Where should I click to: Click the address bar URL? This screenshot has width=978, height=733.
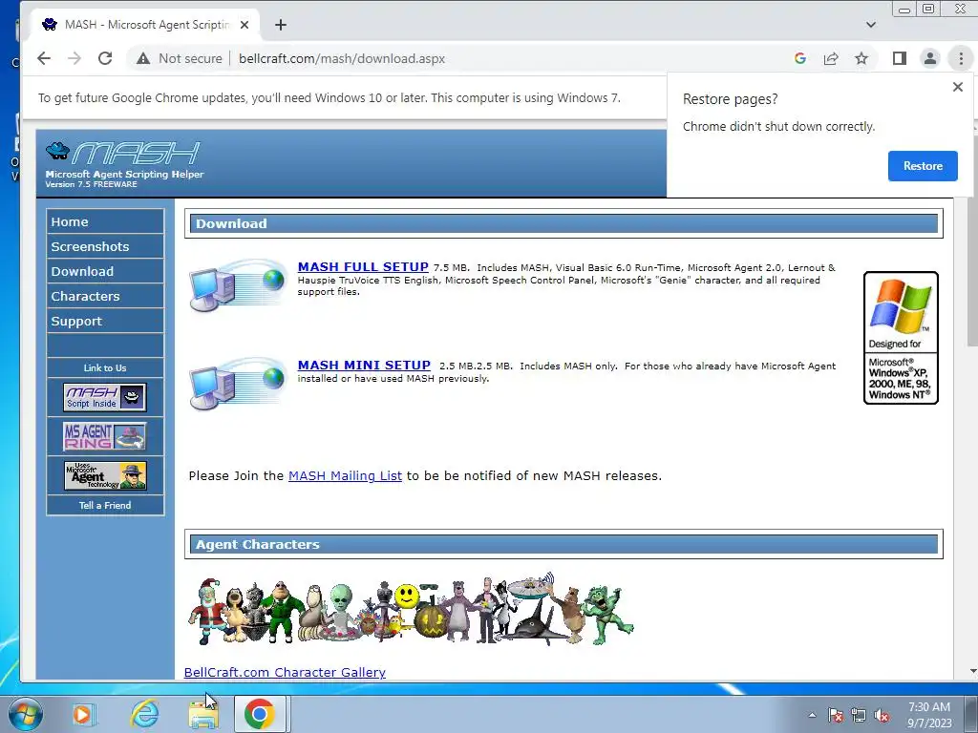click(342, 58)
